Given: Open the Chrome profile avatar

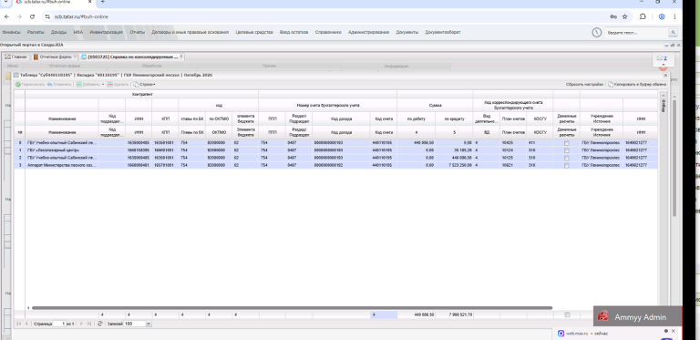Looking at the screenshot, I should click(662, 16).
